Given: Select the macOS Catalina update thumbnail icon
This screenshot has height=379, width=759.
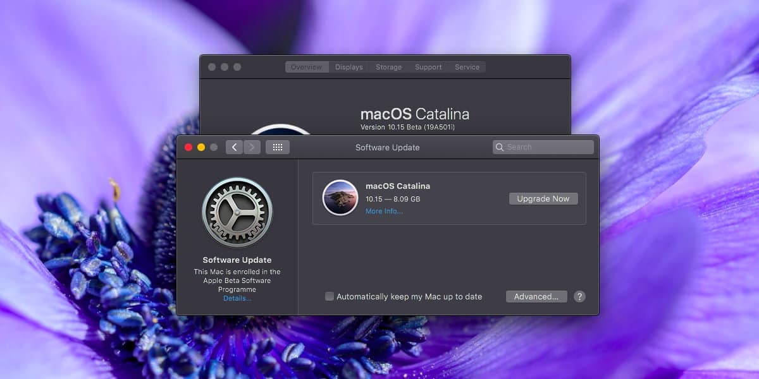Looking at the screenshot, I should [340, 198].
